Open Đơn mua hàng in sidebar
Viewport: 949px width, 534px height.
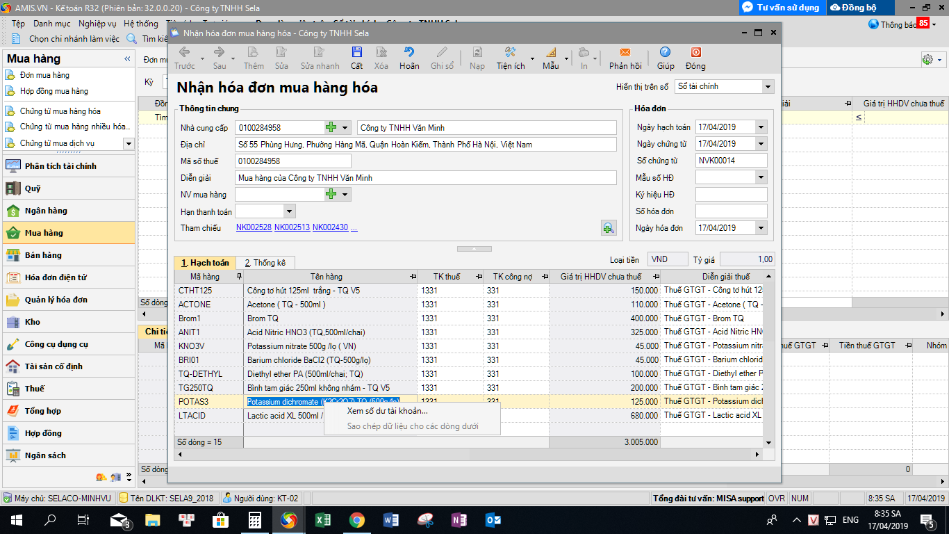click(x=44, y=75)
